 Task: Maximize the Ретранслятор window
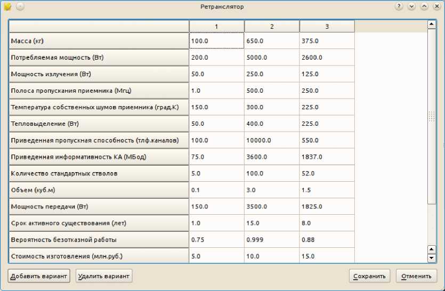[424, 7]
